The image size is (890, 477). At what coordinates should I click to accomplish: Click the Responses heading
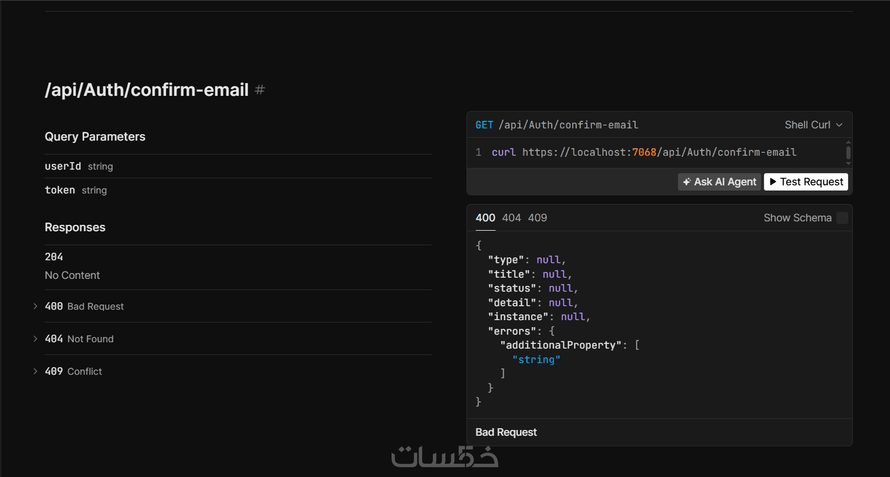click(x=75, y=227)
